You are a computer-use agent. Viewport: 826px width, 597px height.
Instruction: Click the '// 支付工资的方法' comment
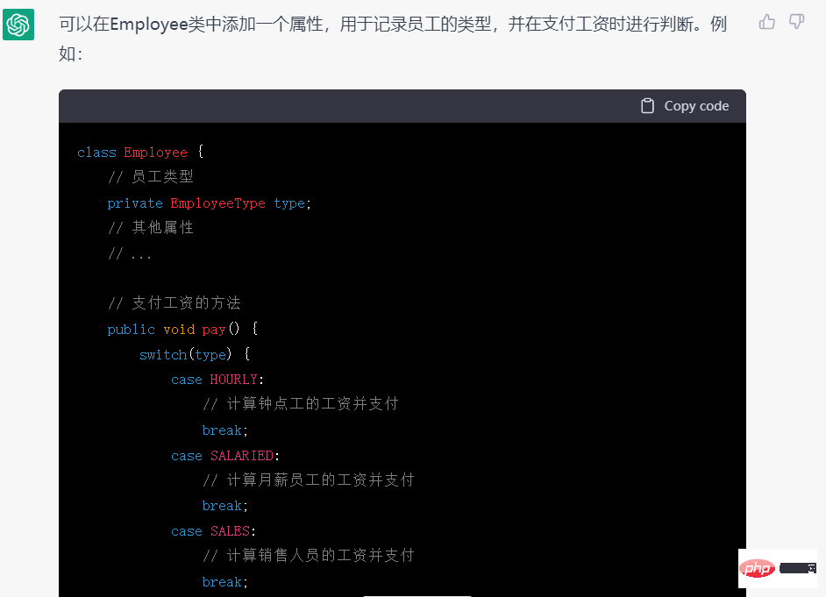click(x=174, y=303)
